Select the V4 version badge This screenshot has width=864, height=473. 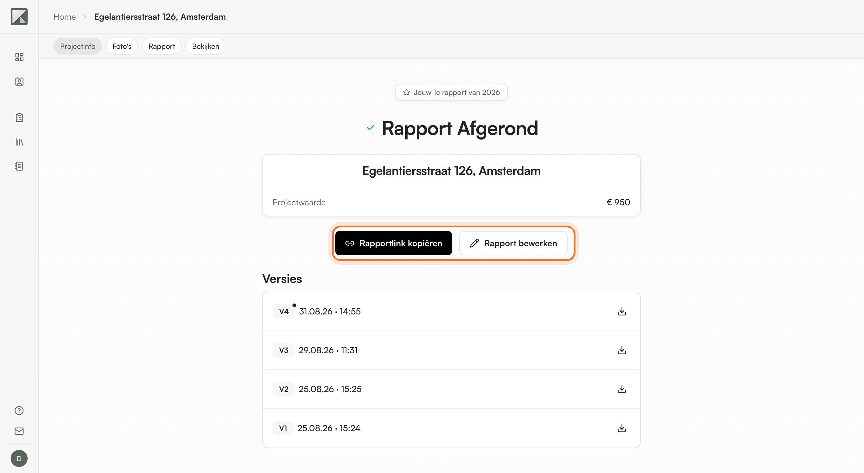(284, 311)
